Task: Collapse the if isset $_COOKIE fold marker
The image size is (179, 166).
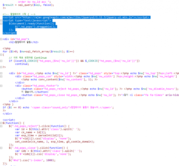Action: (x=1, y=61)
